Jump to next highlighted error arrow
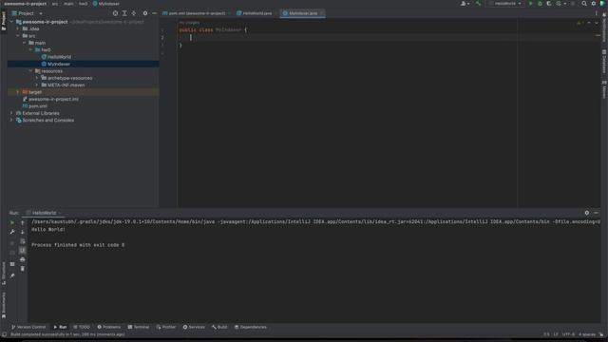 597,23
